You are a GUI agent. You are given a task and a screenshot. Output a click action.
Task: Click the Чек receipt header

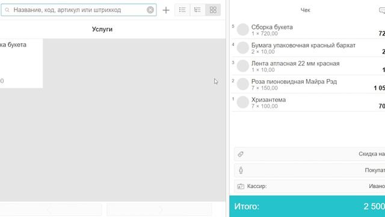[305, 10]
